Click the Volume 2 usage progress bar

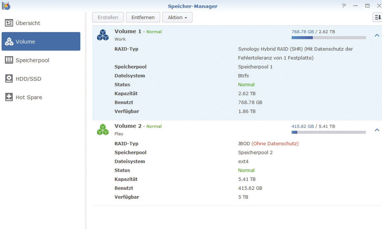coord(329,132)
